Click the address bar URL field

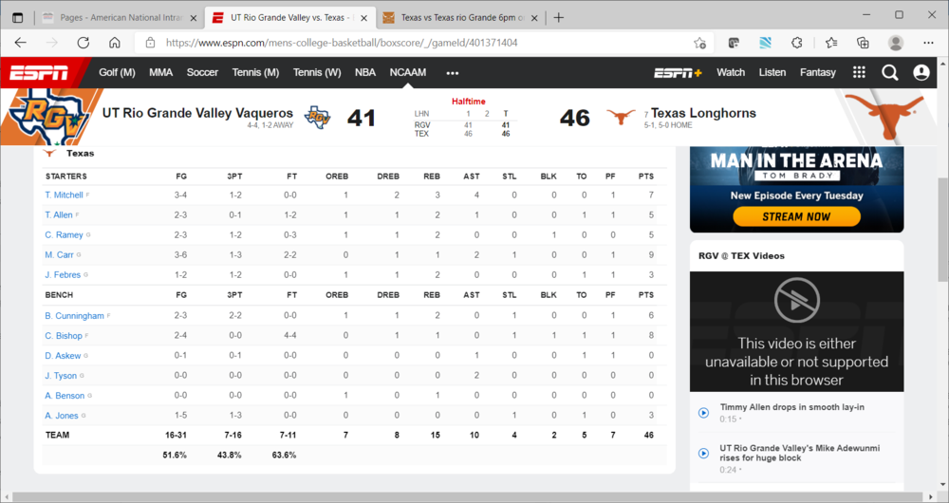418,43
